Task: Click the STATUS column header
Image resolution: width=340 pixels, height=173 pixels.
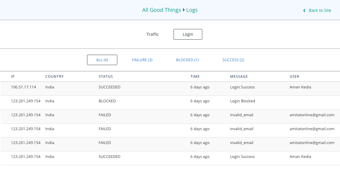Action: click(x=106, y=76)
